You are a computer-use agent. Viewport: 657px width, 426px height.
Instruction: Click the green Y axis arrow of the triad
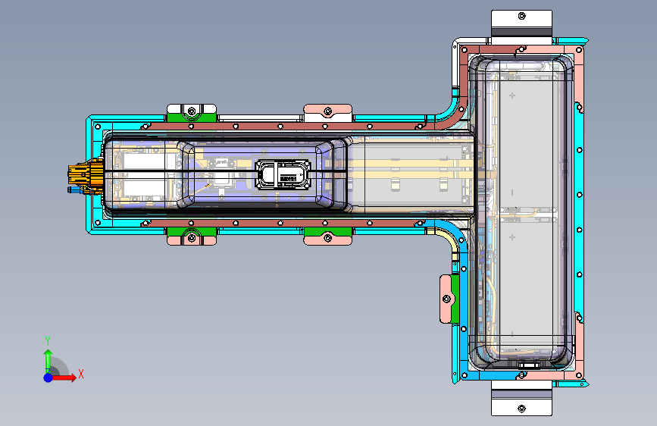pos(48,361)
